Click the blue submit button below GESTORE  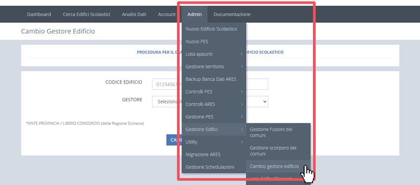[174, 140]
